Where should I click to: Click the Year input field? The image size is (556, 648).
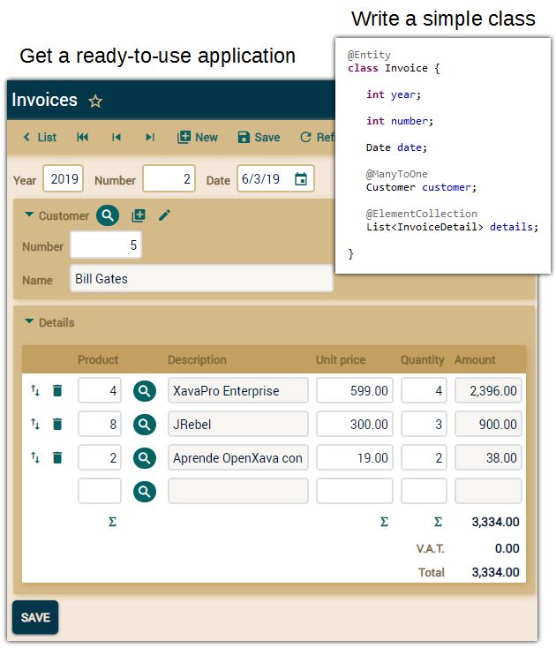(64, 179)
